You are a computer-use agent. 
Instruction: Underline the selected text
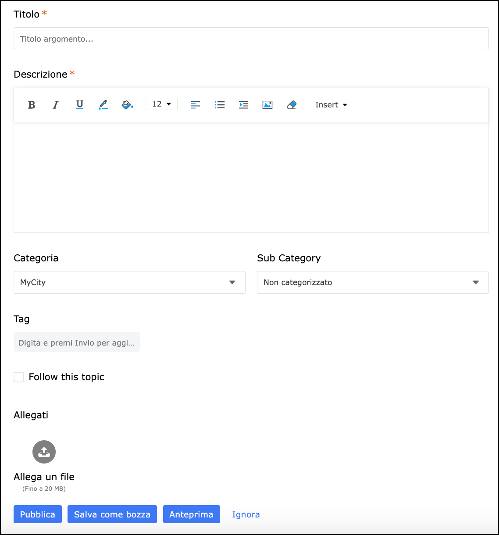79,105
